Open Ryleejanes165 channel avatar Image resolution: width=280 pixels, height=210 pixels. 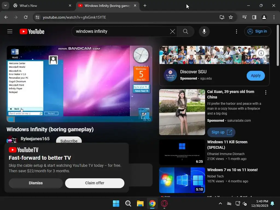(12, 139)
